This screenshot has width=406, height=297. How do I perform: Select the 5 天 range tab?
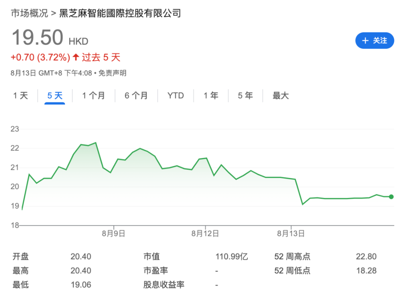tap(55, 96)
